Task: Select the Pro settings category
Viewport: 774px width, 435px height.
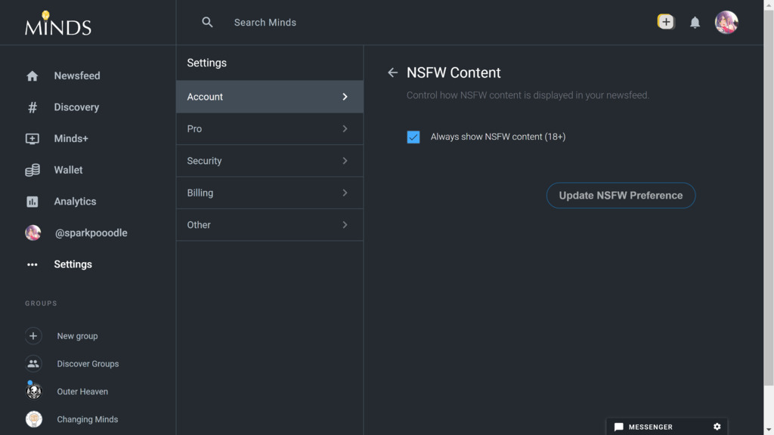Action: pos(270,128)
